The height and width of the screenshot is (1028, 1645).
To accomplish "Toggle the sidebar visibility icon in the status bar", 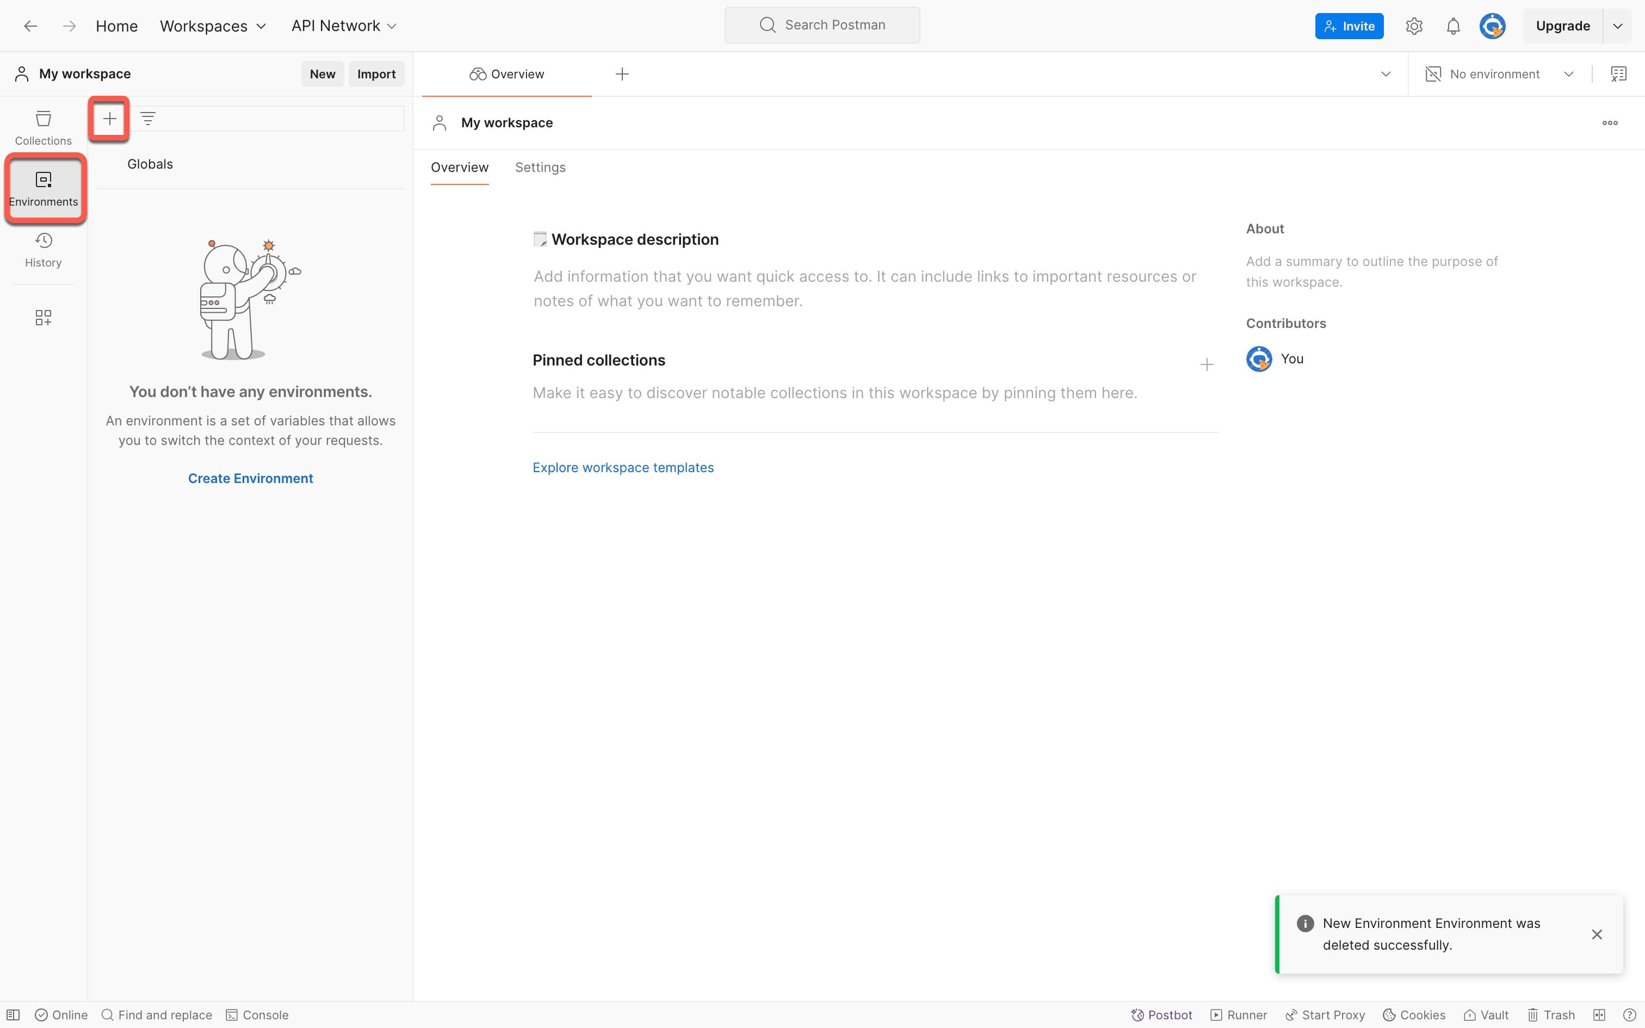I will click(x=13, y=1014).
